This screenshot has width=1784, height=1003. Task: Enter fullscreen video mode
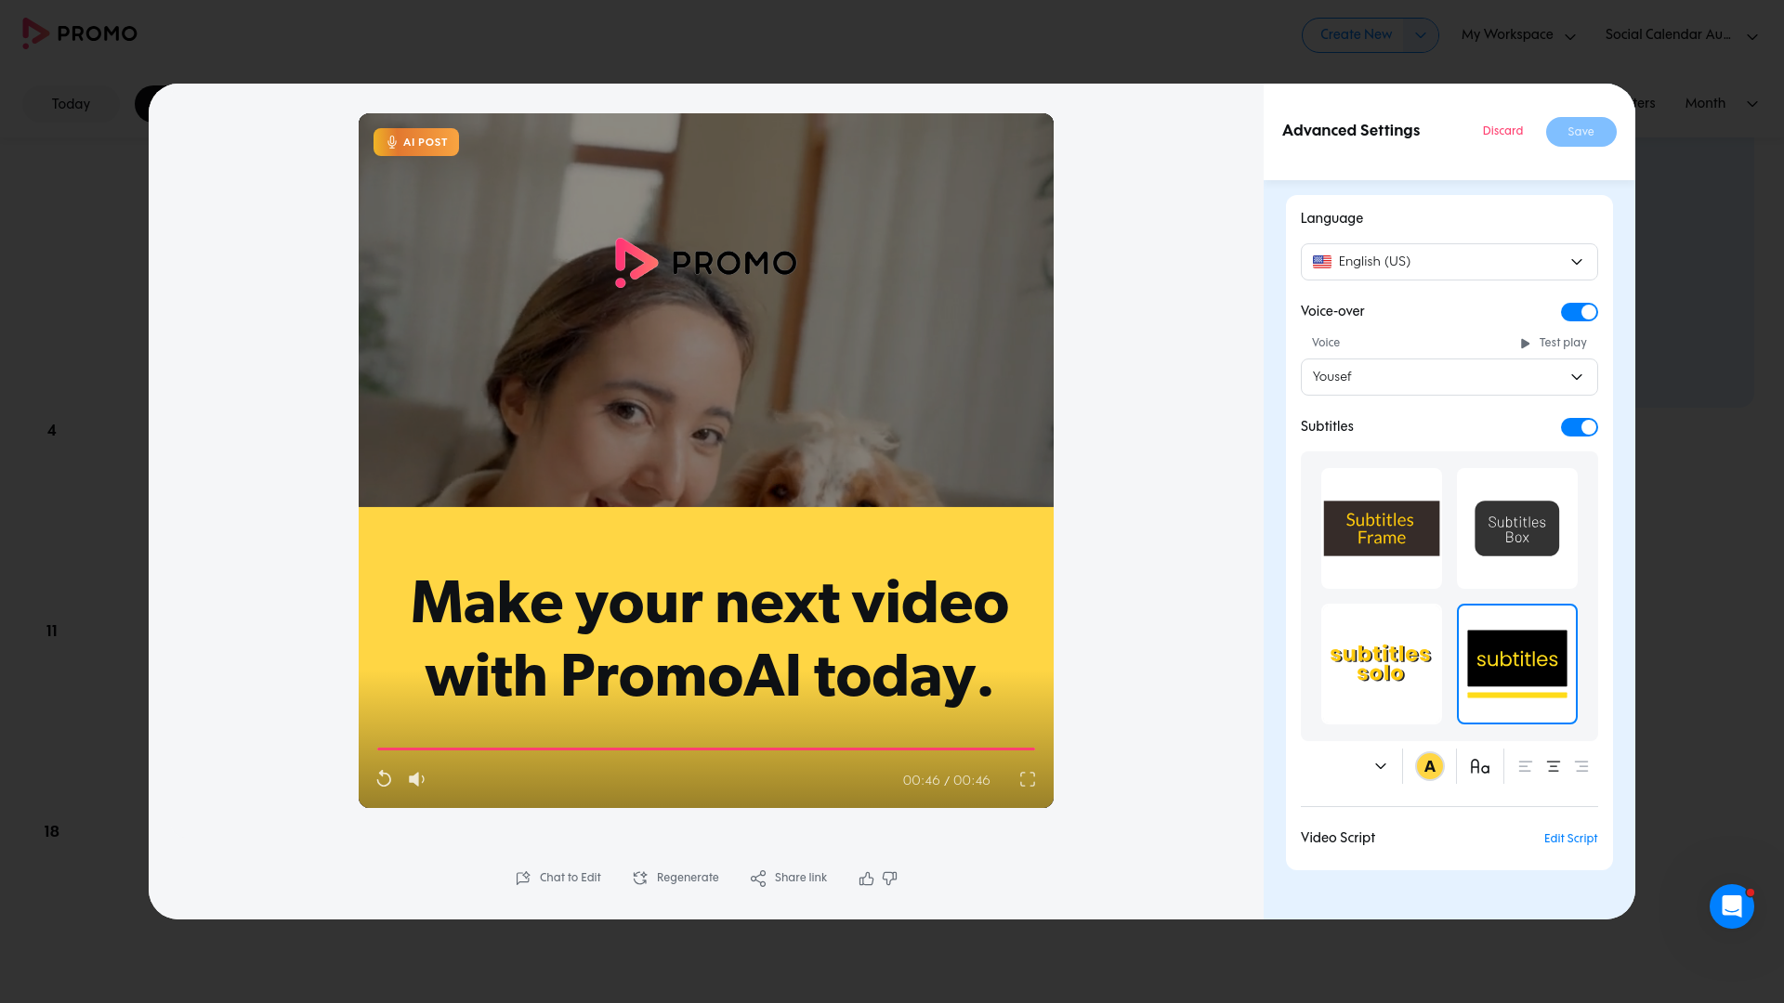point(1028,779)
